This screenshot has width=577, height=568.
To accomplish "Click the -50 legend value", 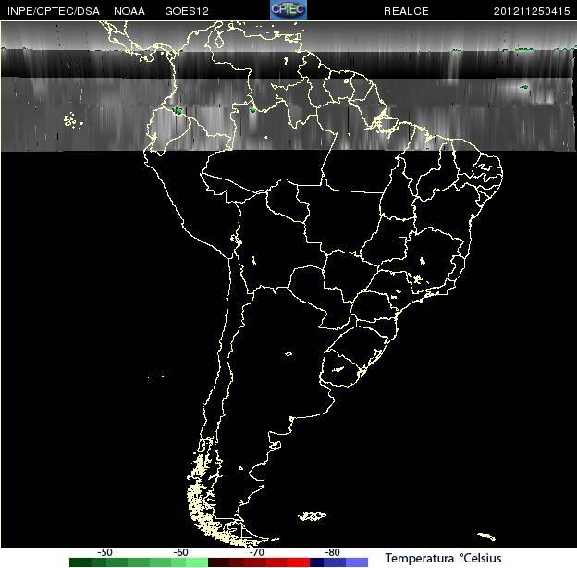I will [104, 552].
